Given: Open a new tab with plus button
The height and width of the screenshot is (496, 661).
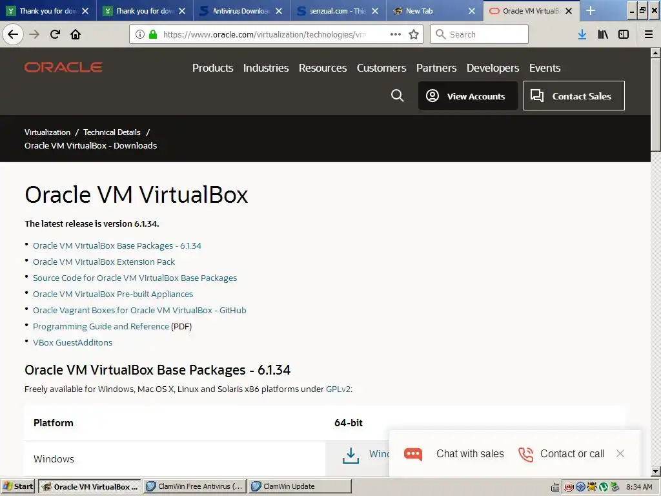Looking at the screenshot, I should 591,10.
